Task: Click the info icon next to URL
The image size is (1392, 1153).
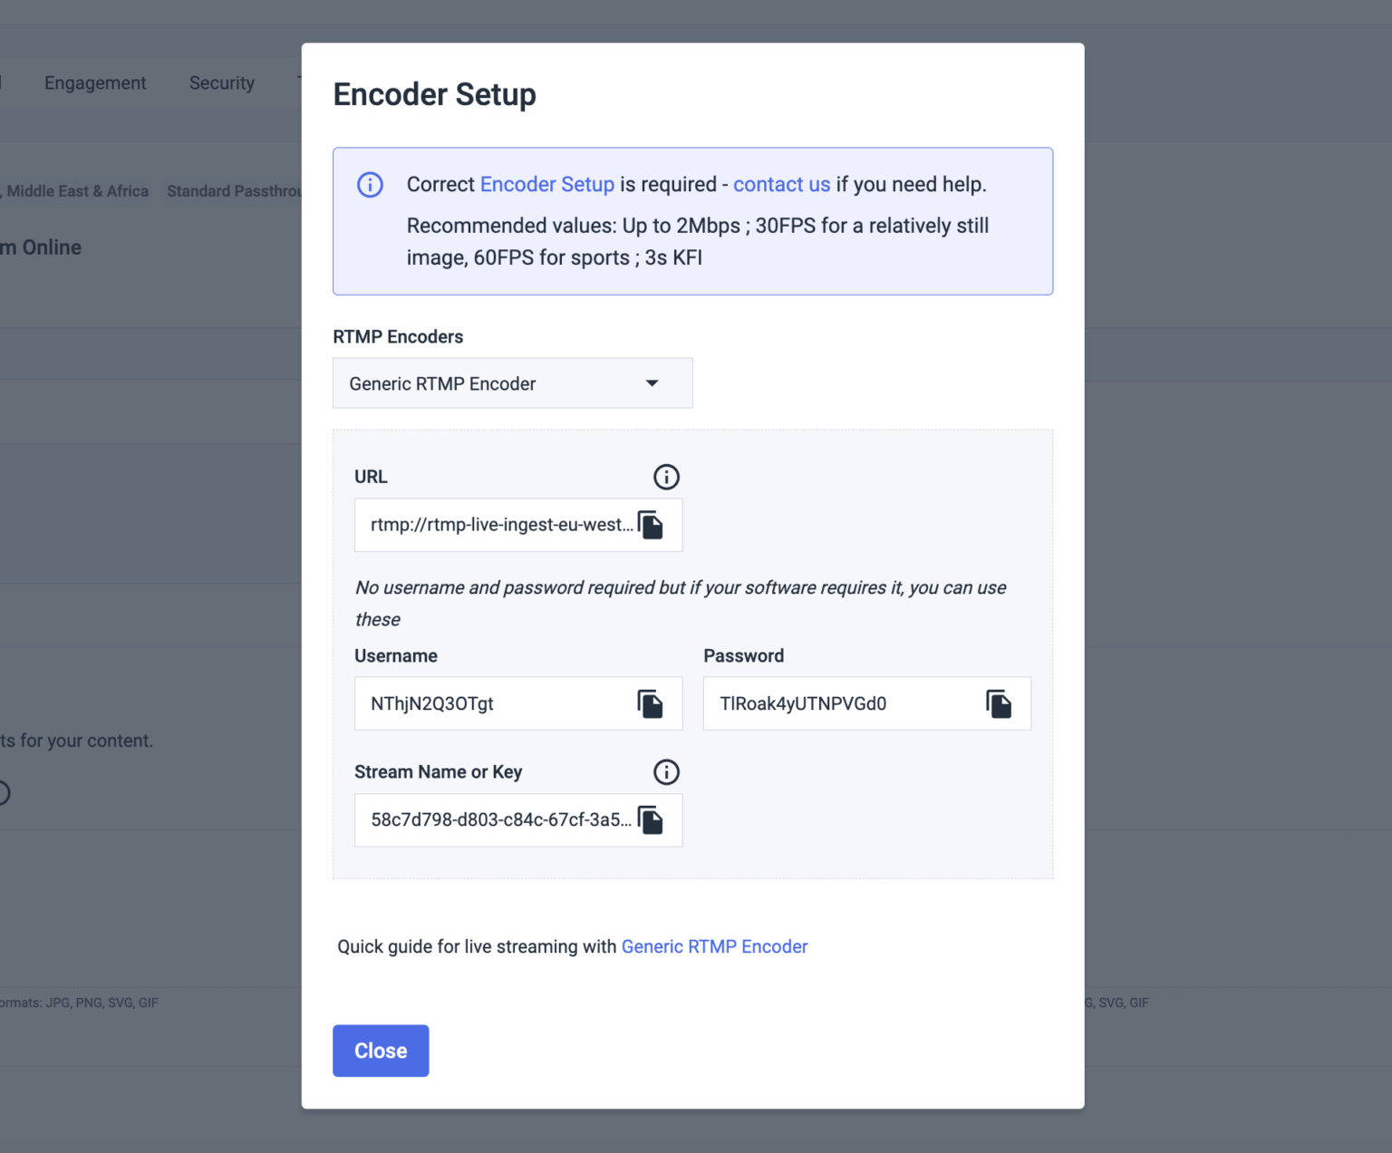Action: pyautogui.click(x=666, y=477)
